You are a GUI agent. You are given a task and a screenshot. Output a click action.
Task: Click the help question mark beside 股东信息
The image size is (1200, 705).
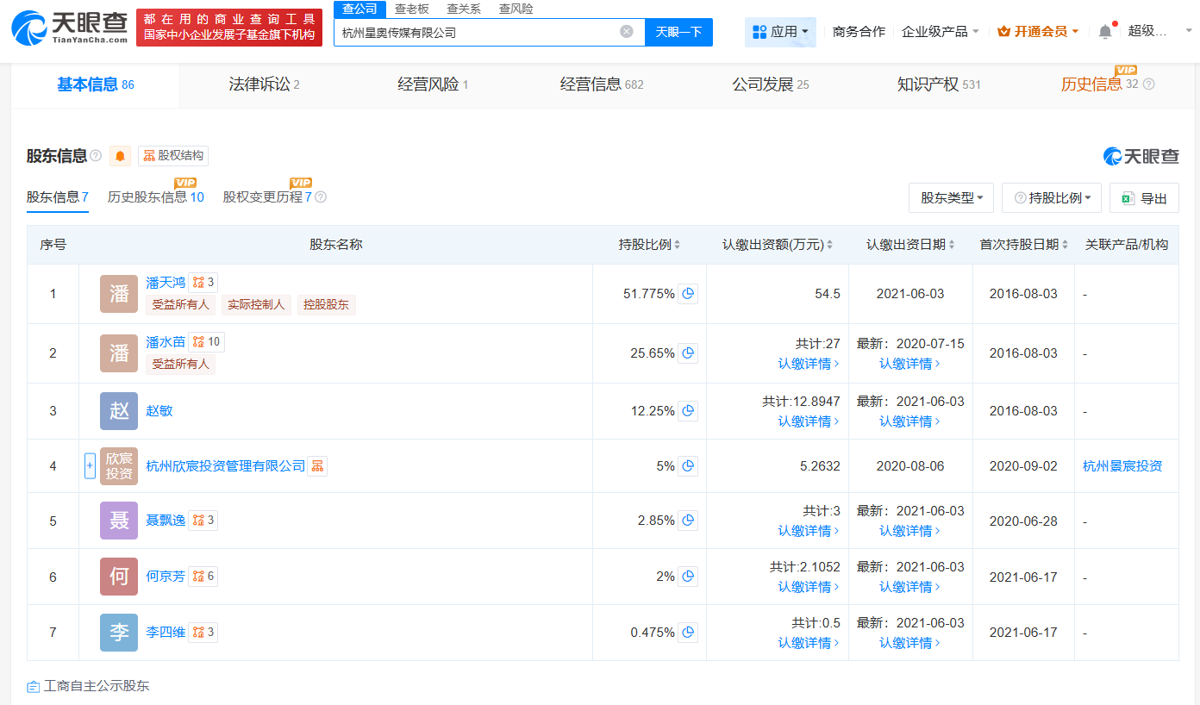pos(97,156)
